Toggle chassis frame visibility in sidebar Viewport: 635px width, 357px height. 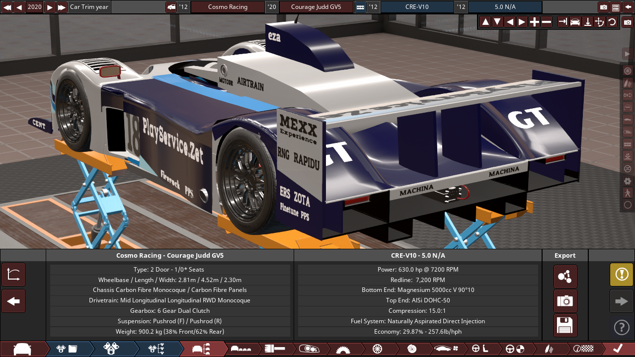coord(628,107)
